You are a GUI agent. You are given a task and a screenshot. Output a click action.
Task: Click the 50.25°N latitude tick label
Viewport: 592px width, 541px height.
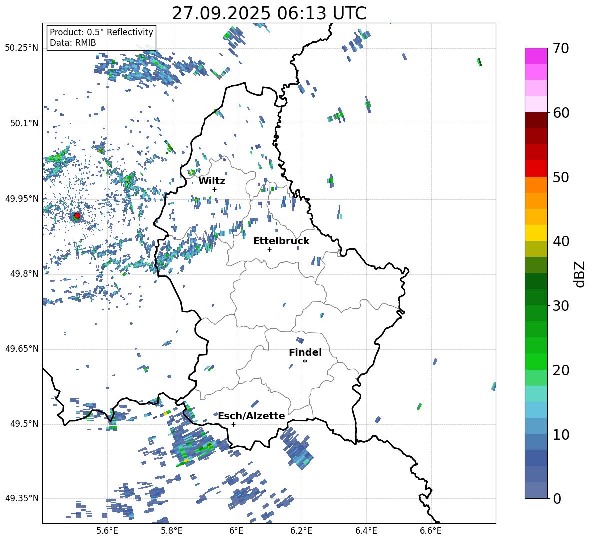tap(22, 48)
